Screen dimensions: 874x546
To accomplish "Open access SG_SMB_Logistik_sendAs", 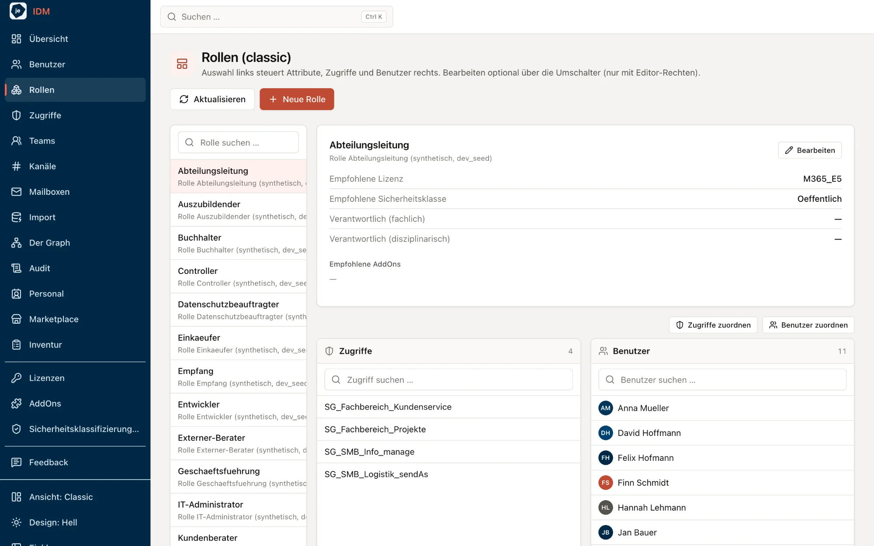I will (x=449, y=474).
